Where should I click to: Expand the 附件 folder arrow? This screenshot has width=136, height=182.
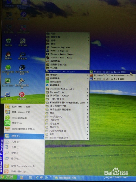(88, 34)
